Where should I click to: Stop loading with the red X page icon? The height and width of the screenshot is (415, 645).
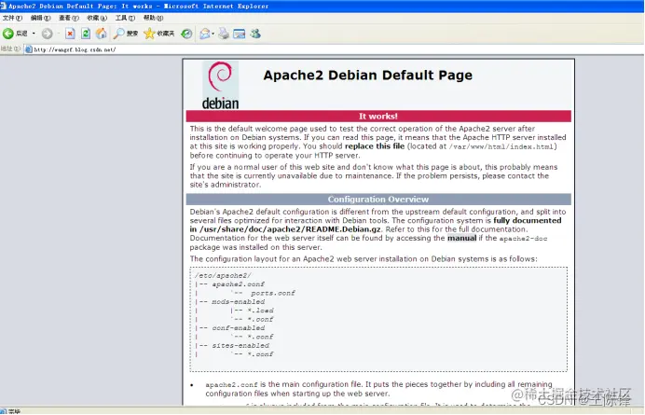click(x=70, y=34)
